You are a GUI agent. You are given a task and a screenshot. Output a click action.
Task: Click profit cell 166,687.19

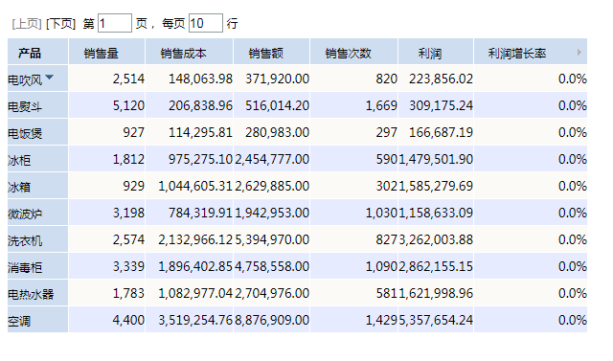[436, 132]
